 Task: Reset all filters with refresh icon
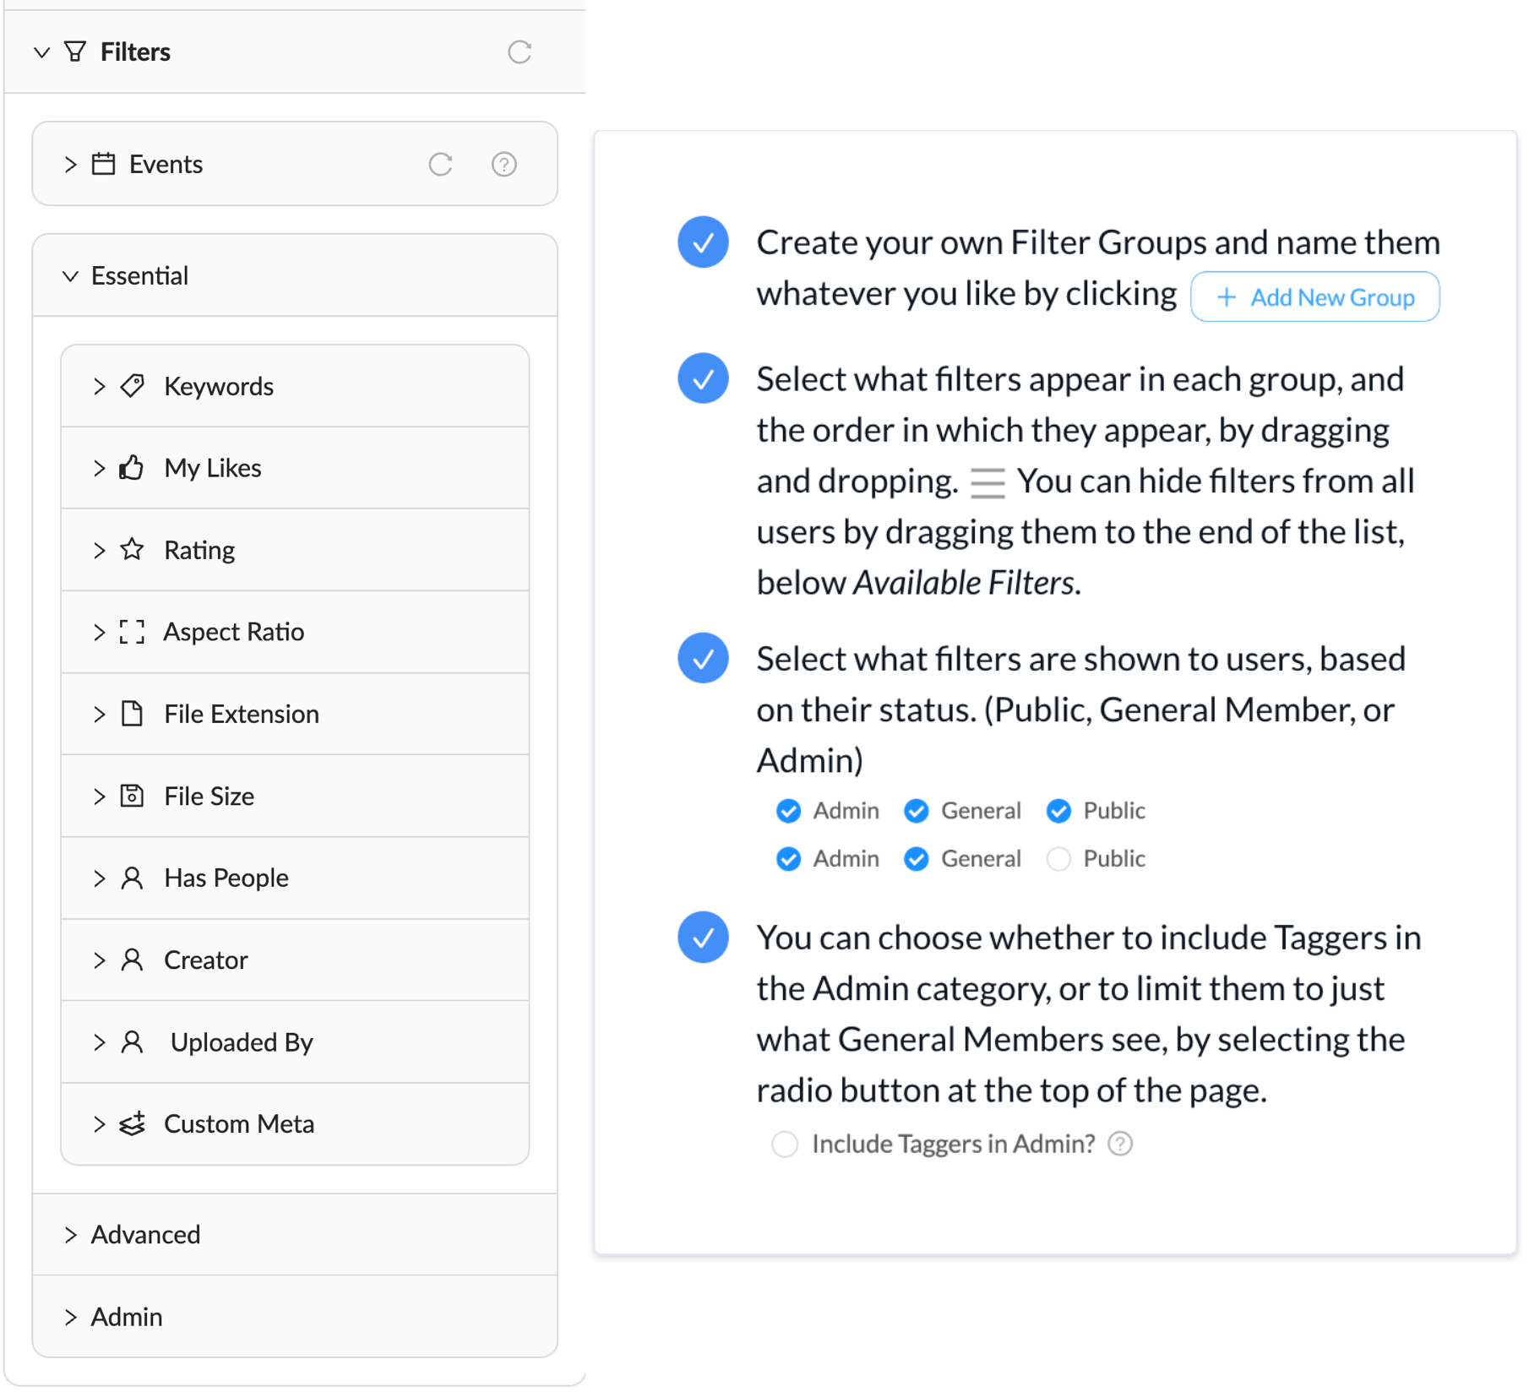(520, 52)
